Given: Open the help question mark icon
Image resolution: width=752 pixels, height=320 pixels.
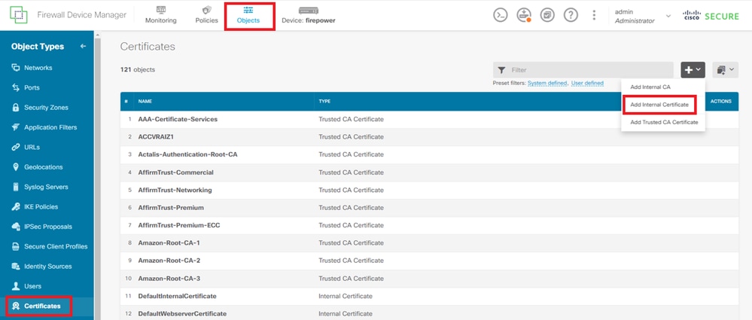Looking at the screenshot, I should [x=571, y=15].
